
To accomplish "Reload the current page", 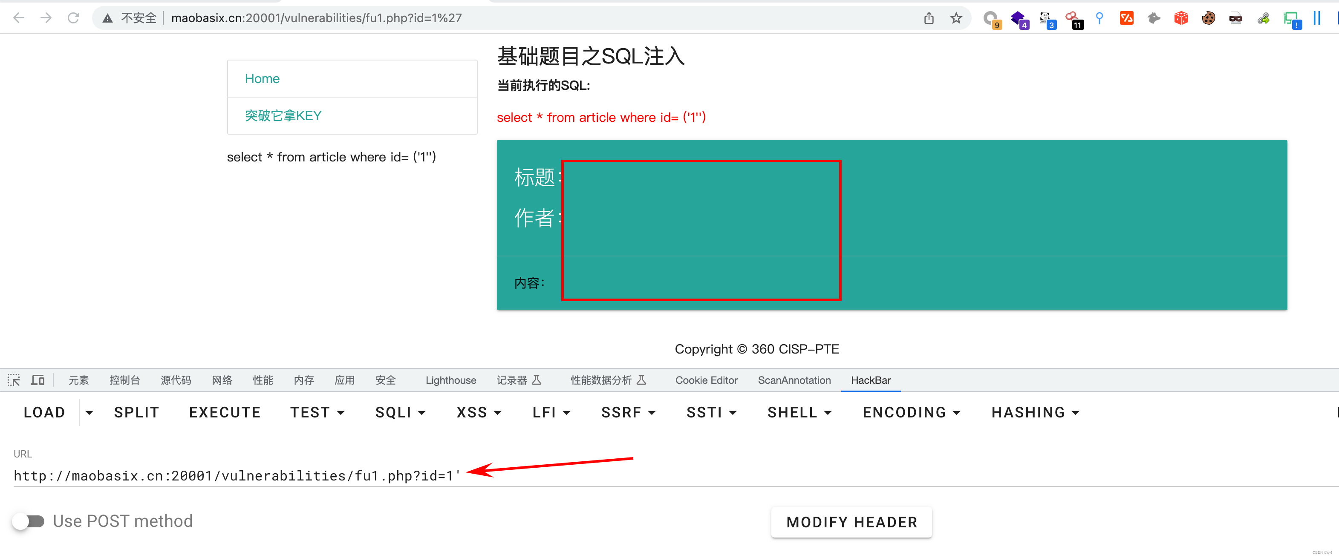I will point(73,17).
